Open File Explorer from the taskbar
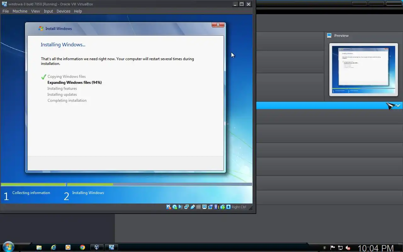This screenshot has width=403, height=252. coord(39,247)
